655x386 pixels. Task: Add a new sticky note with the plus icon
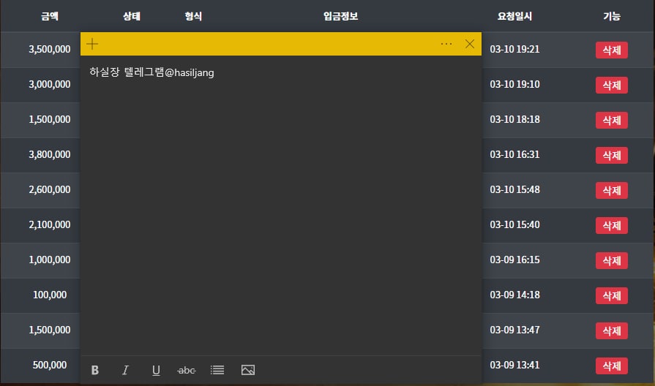pos(92,44)
